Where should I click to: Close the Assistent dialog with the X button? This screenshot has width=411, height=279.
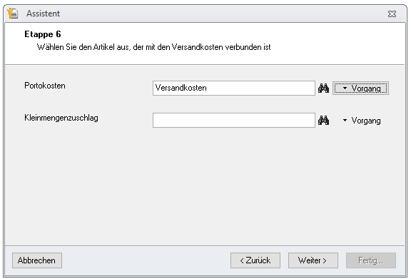click(x=392, y=14)
